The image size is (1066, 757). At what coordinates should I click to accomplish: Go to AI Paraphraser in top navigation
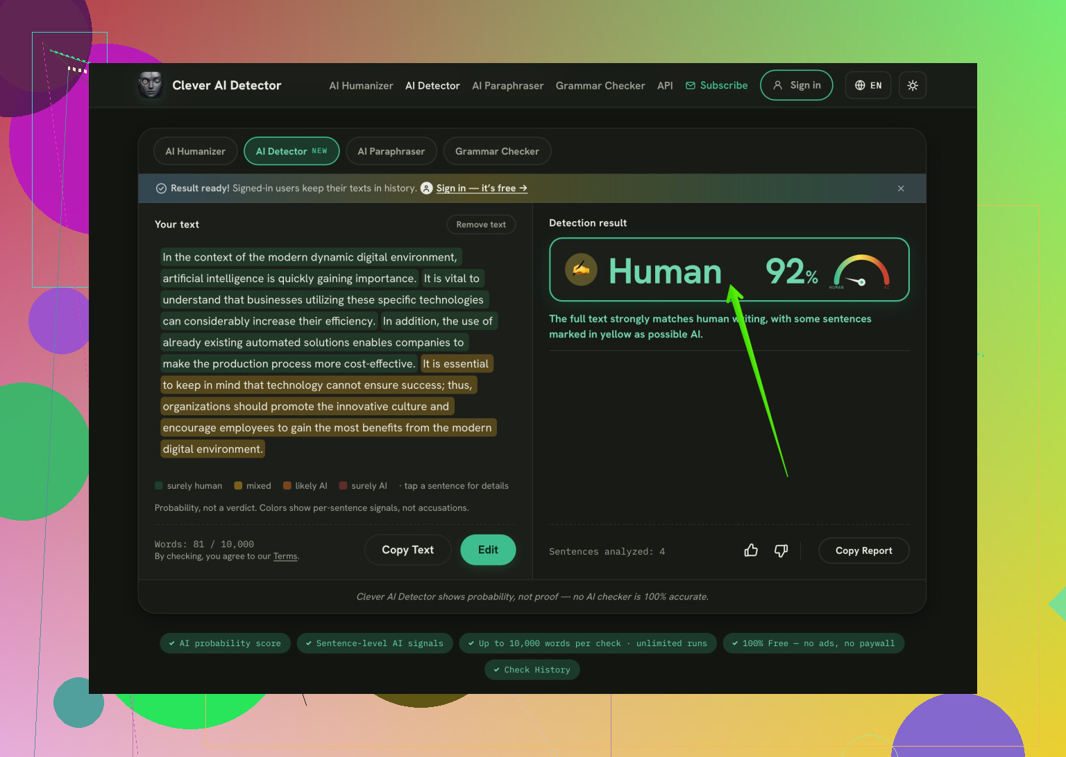click(x=508, y=85)
